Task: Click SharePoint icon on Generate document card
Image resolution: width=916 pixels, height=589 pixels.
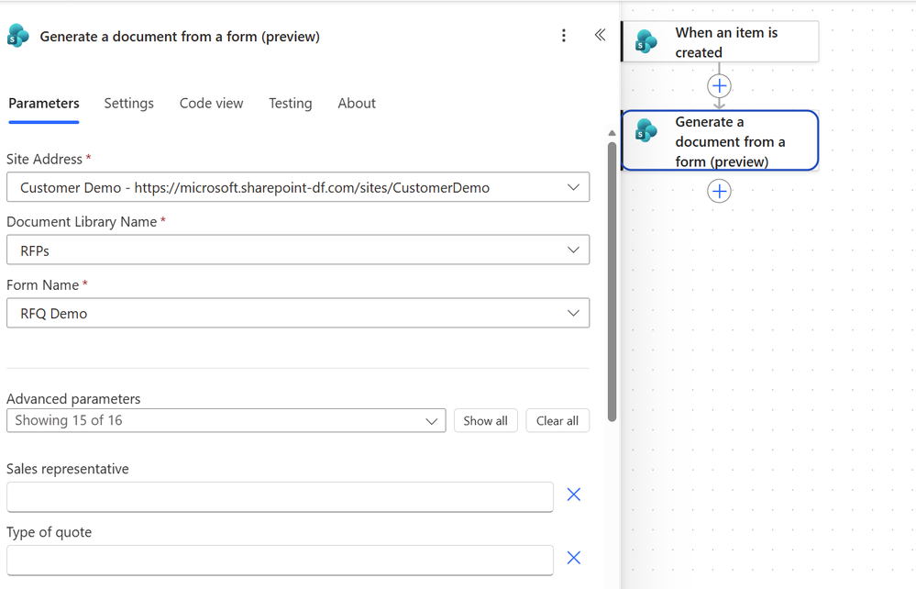Action: tap(646, 130)
